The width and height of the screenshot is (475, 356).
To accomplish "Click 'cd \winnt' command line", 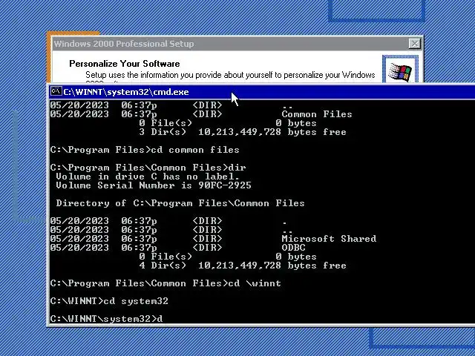I will (166, 283).
